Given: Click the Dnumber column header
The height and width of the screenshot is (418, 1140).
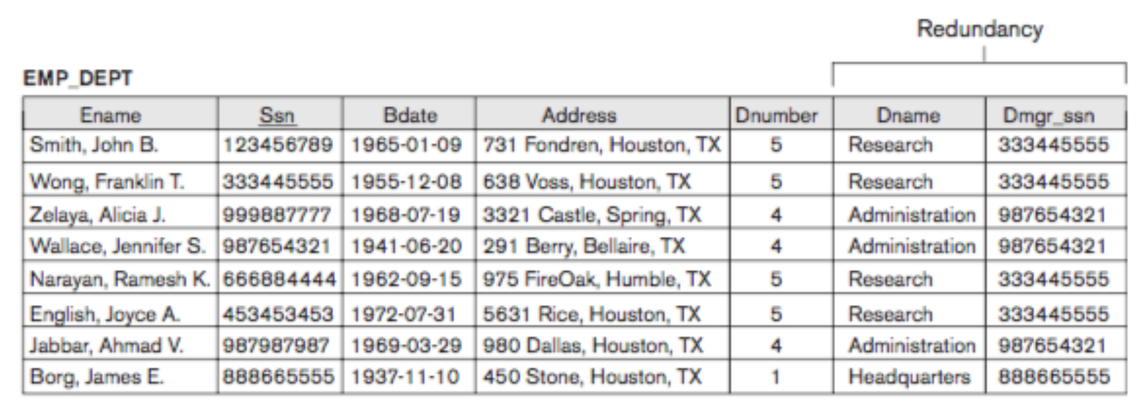Looking at the screenshot, I should point(776,115).
